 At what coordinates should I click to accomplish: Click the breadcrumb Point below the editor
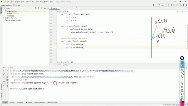point(59,65)
